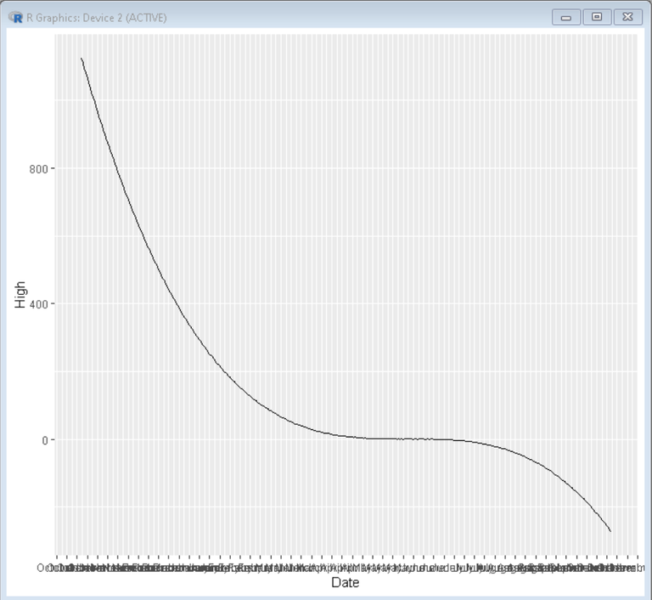
Task: Click the x-axis label 'Date'
Action: 346,582
